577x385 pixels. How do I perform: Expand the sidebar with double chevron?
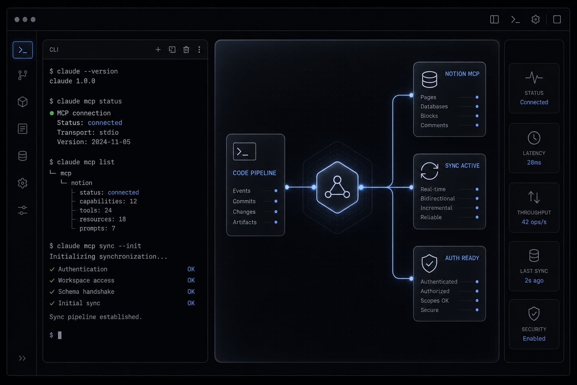22,358
